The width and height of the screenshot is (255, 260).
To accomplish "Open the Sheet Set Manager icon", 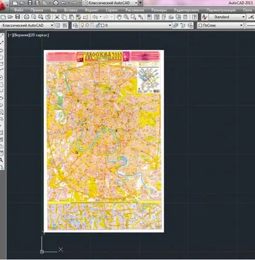I will tap(171, 17).
